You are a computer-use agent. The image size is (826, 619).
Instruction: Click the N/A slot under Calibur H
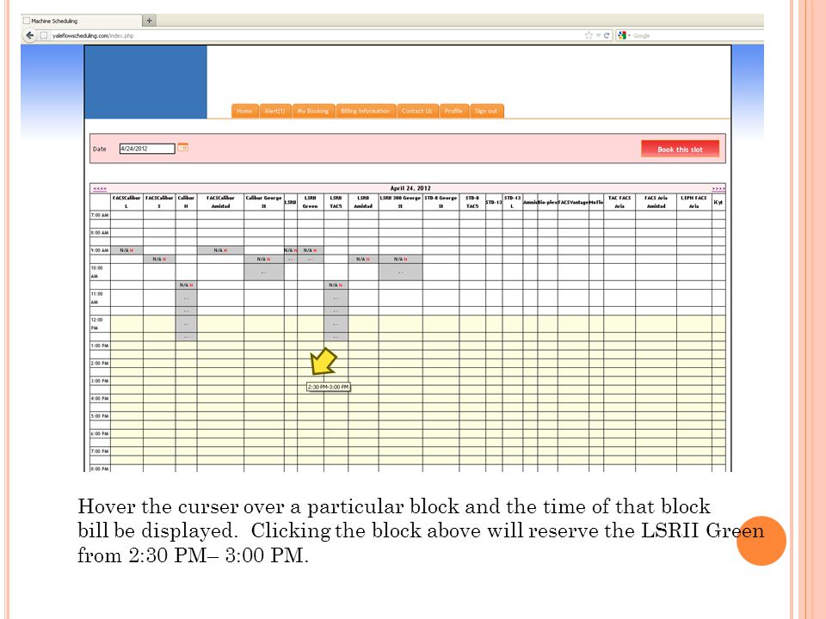pyautogui.click(x=186, y=285)
